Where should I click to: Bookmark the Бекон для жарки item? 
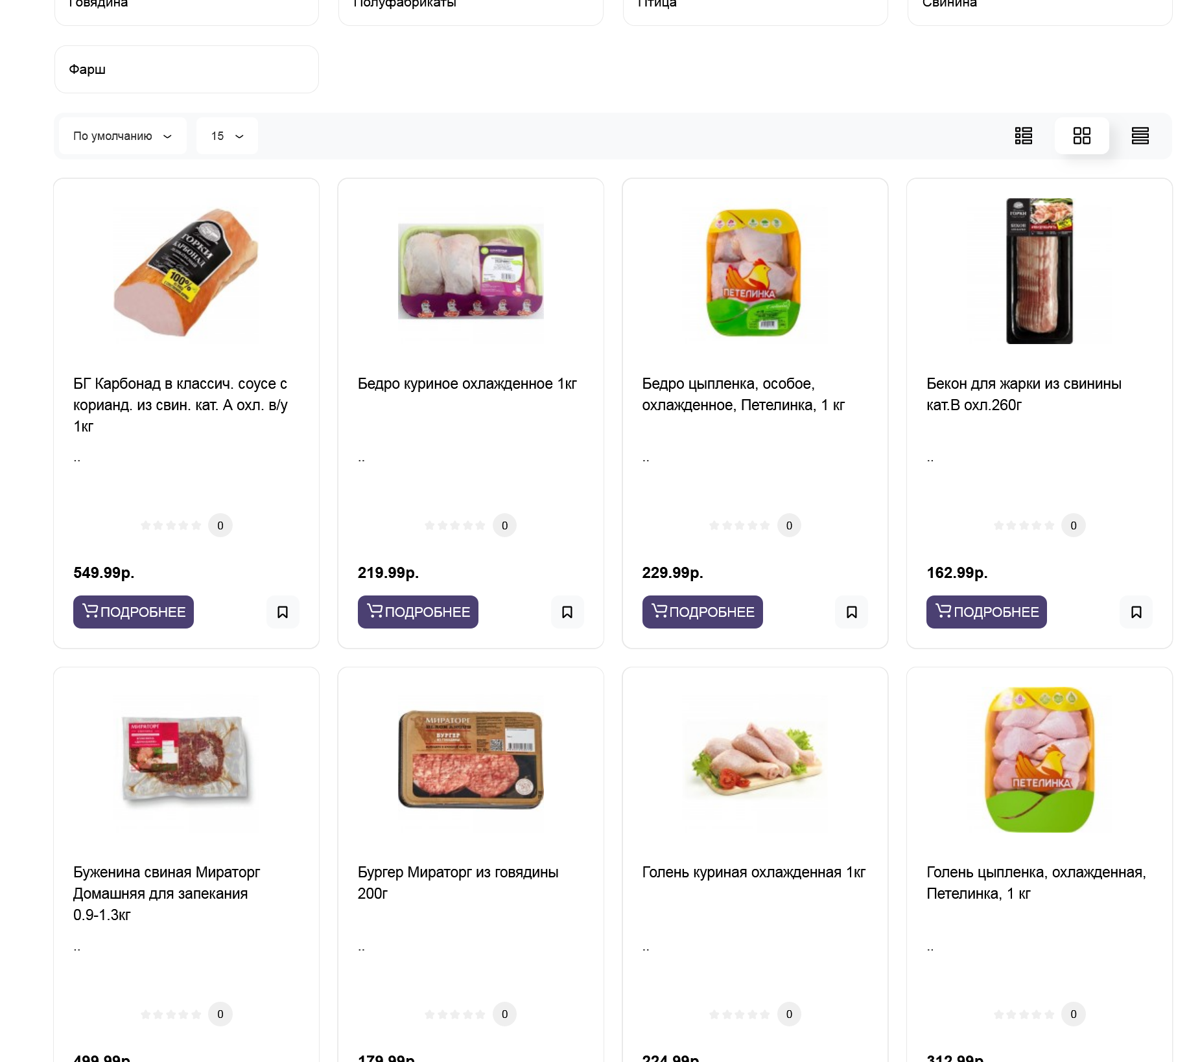pos(1136,612)
